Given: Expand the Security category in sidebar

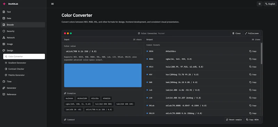Looking at the screenshot, I should pyautogui.click(x=23, y=31).
